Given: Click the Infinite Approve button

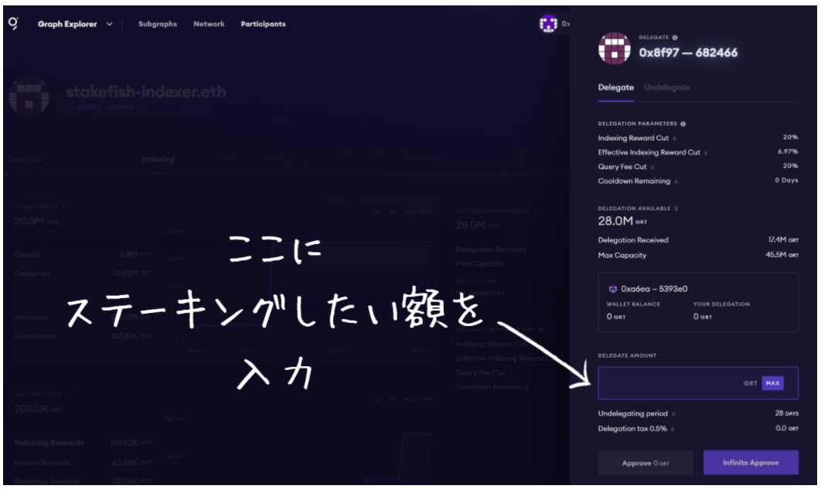Looking at the screenshot, I should pos(750,463).
